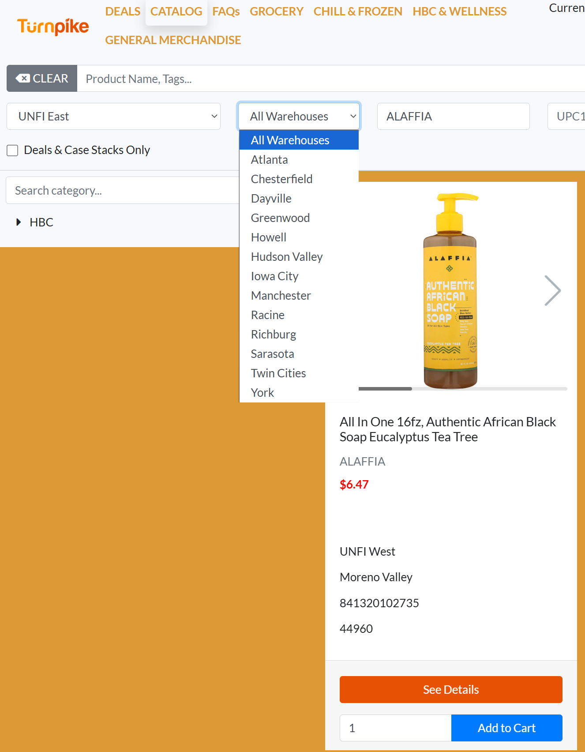This screenshot has width=585, height=752.
Task: Expand the HBC category tree
Action: [x=19, y=222]
